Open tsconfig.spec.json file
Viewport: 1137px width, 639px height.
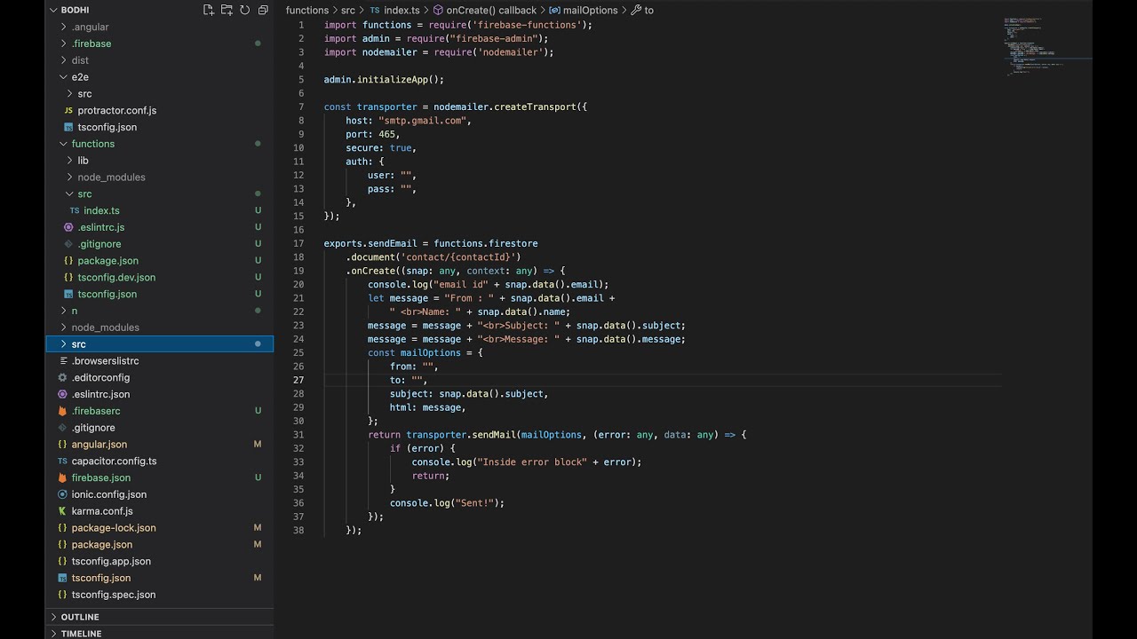tap(114, 595)
